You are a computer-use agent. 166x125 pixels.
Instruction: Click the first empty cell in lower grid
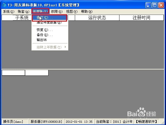pos(14,73)
